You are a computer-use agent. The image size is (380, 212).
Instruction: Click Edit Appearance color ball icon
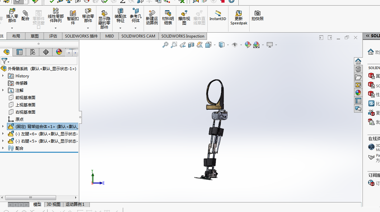click(x=248, y=45)
